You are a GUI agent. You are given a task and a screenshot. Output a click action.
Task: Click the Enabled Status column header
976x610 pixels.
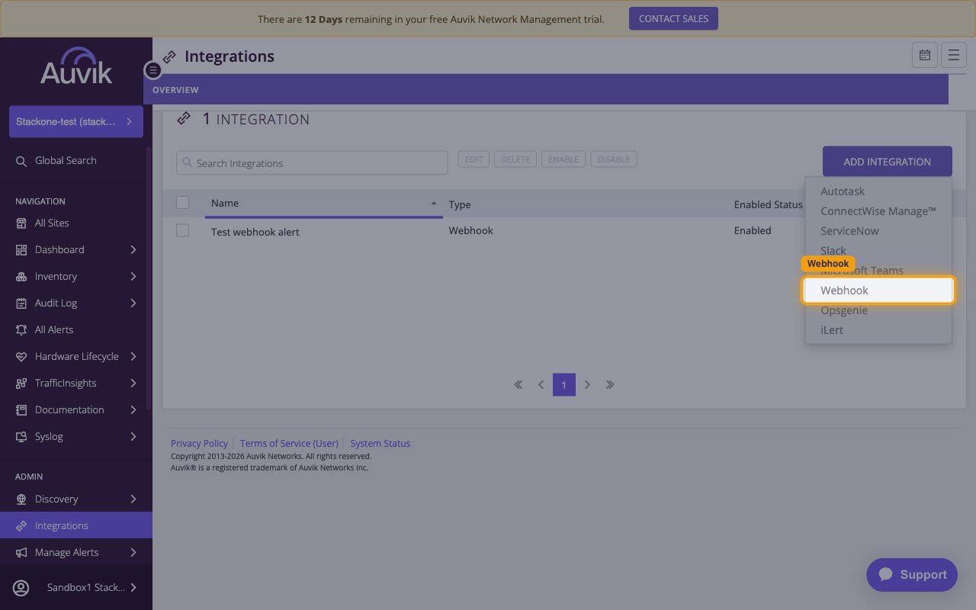click(x=768, y=204)
